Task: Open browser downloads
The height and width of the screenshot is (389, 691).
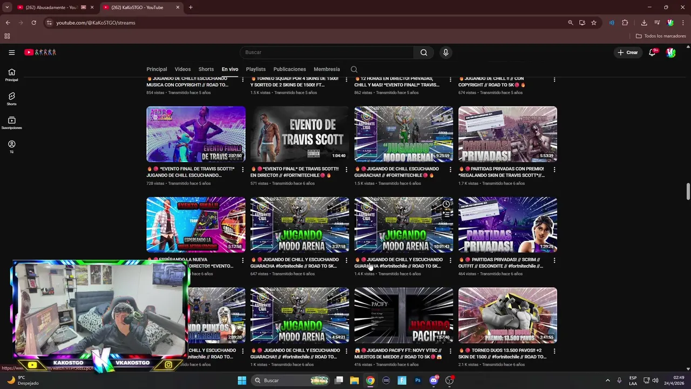Action: (644, 23)
